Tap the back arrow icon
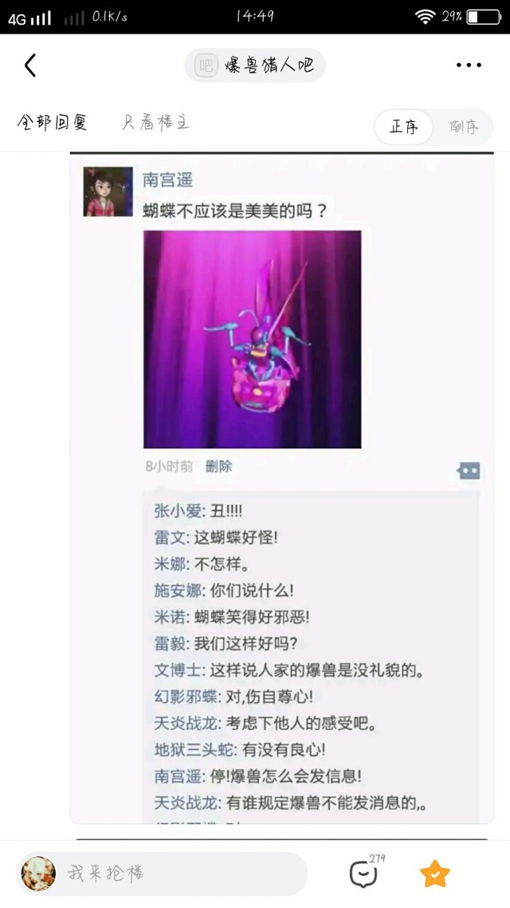Image resolution: width=510 pixels, height=908 pixels. [x=30, y=65]
